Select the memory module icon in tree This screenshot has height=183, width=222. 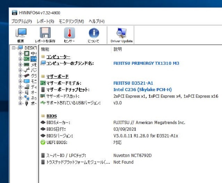[x=26, y=65]
